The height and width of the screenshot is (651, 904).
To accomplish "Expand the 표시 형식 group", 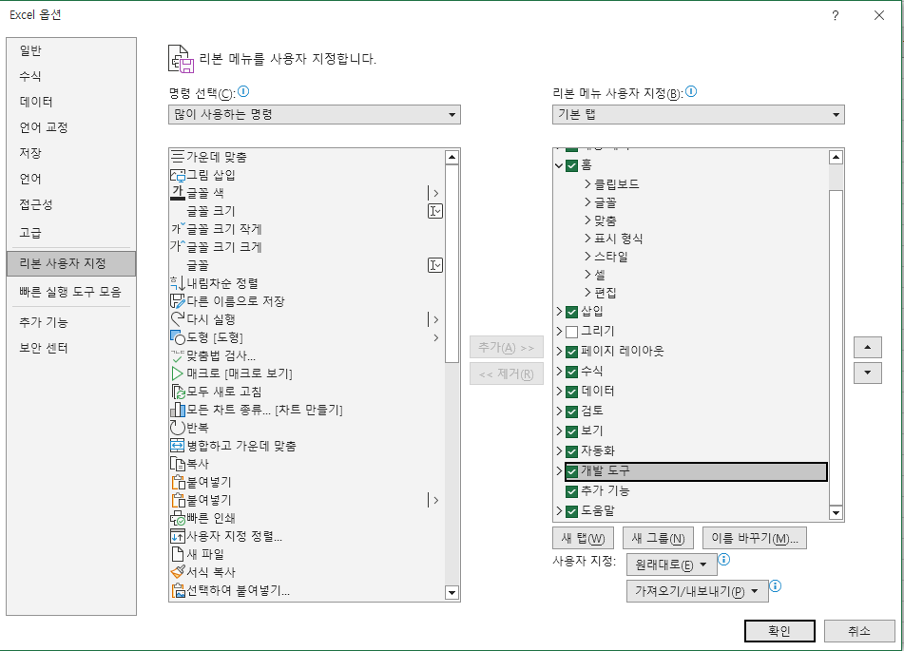I will click(587, 239).
